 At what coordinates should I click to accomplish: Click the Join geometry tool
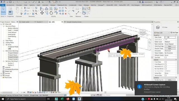coord(27,14)
